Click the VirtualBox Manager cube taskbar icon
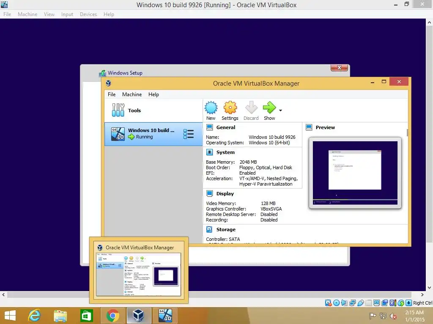Screen dimensions: 433x324 point(139,316)
